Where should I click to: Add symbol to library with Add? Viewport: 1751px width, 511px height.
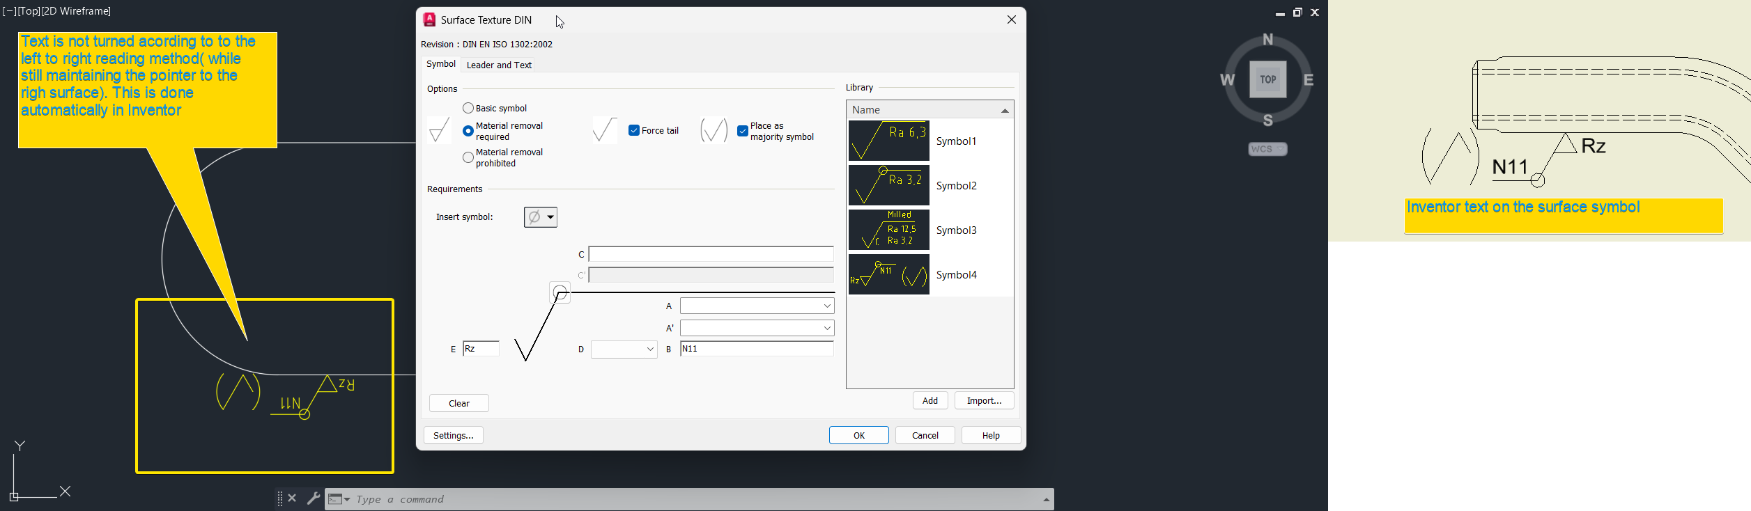pos(930,400)
